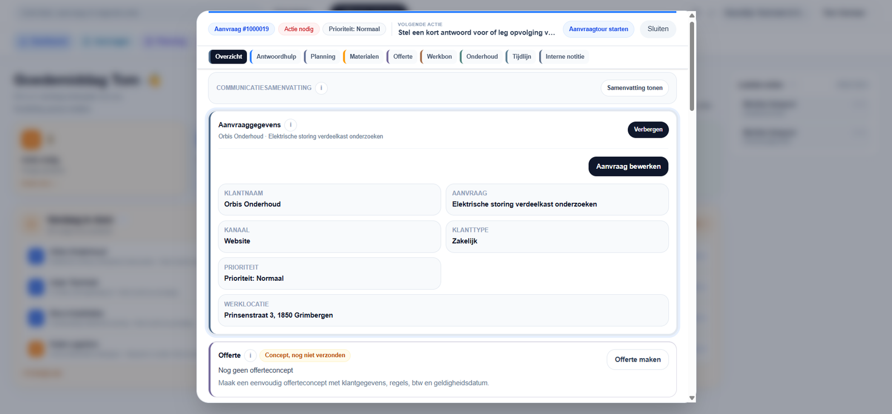The width and height of the screenshot is (892, 414).
Task: View the Tijdlijn tab
Action: tap(521, 57)
